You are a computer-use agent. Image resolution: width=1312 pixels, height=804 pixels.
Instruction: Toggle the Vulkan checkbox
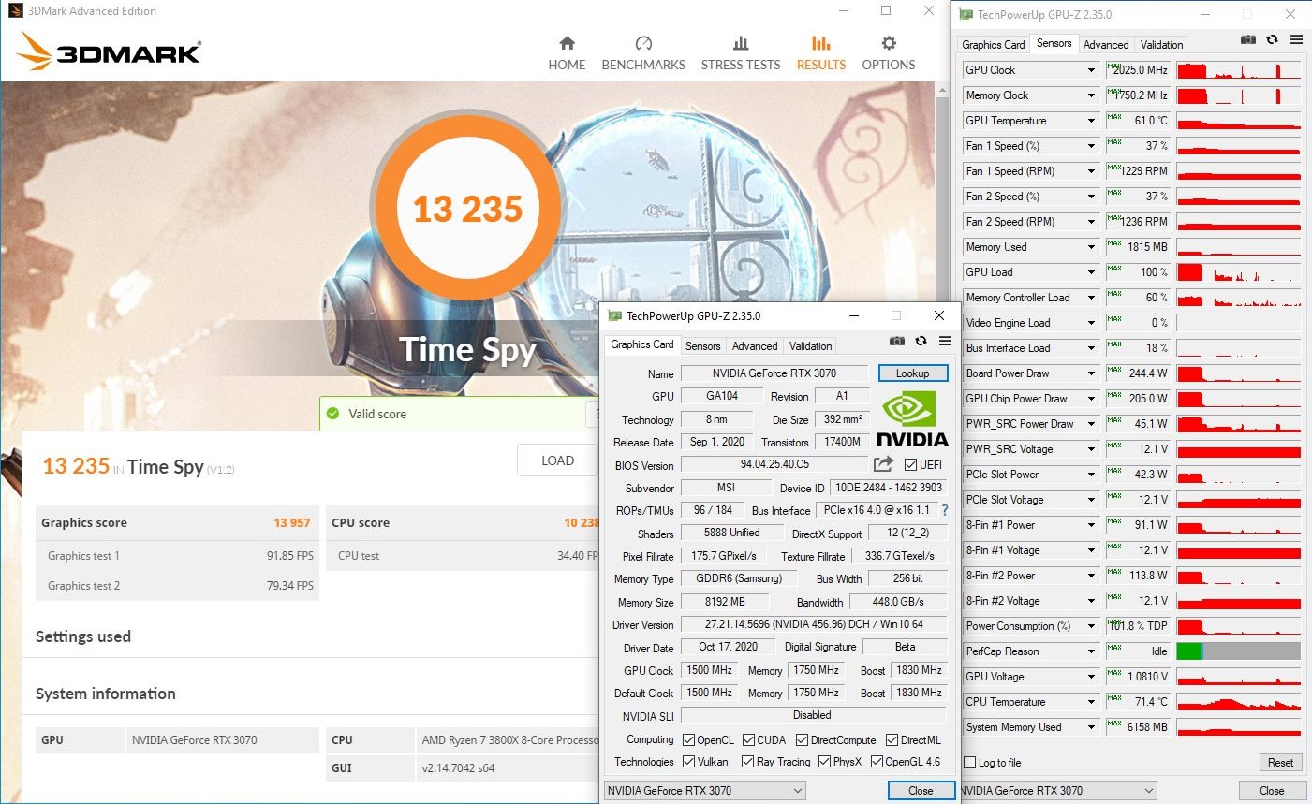click(x=689, y=762)
